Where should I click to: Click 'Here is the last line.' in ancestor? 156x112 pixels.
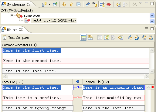point(29,71)
